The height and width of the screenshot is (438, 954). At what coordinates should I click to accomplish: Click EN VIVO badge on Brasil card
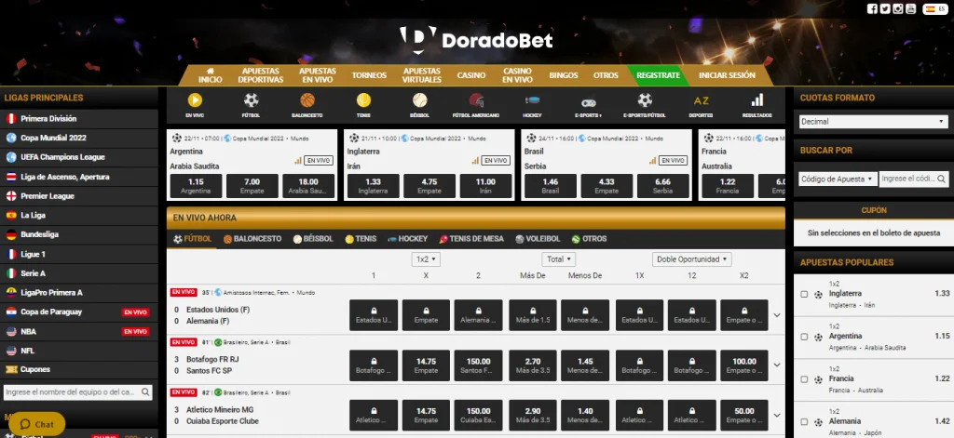point(673,160)
